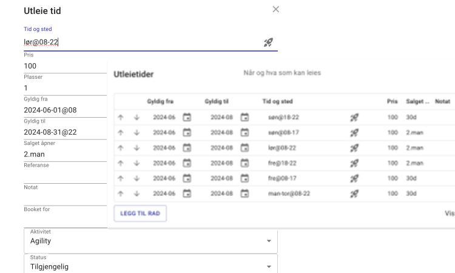Move the søn@08-17 row up

tap(121, 132)
